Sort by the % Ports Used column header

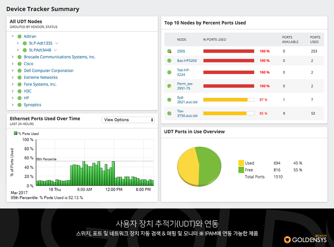tap(215, 40)
